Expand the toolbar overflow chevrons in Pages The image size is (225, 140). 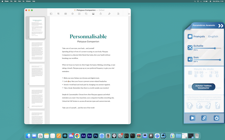tap(129, 14)
